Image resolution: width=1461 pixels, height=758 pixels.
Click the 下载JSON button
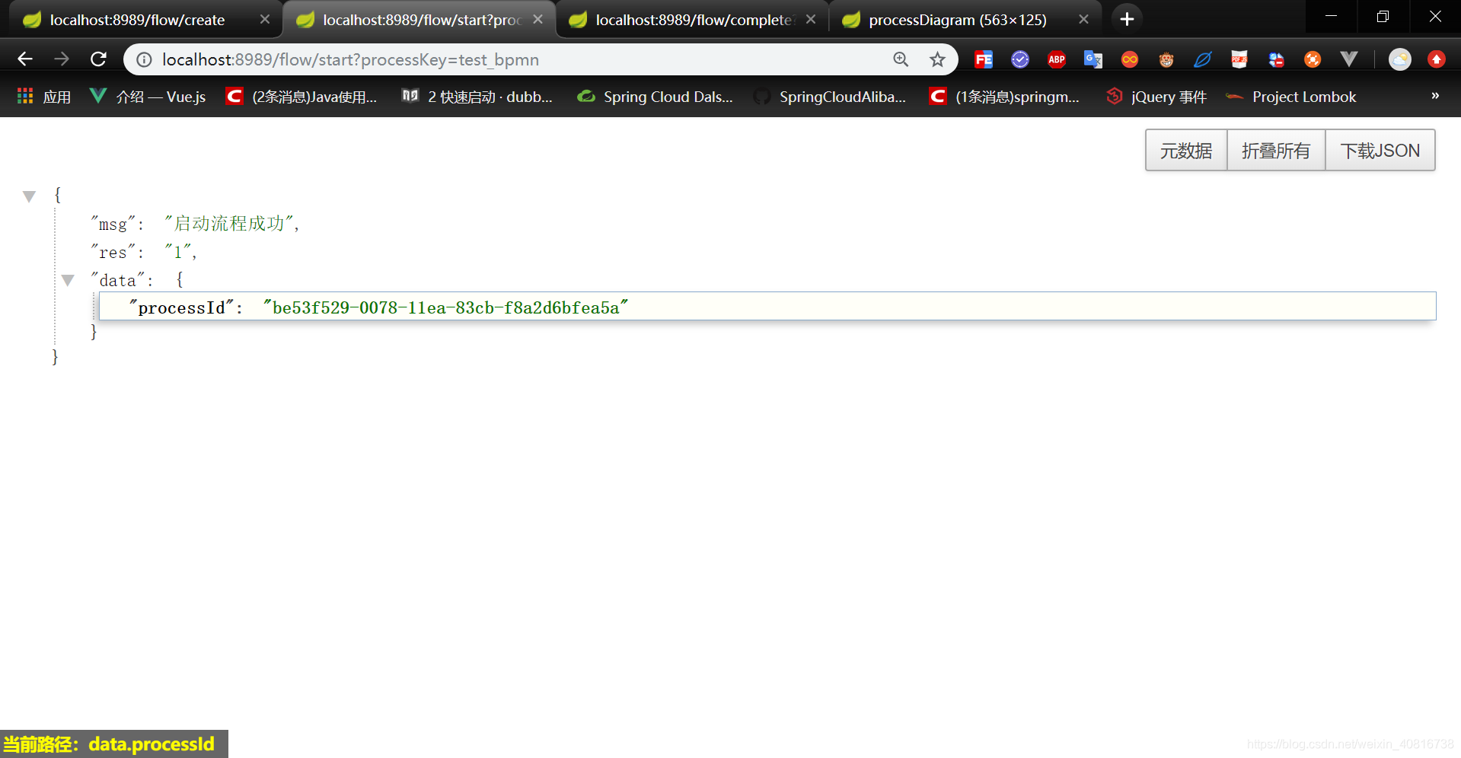click(1380, 151)
